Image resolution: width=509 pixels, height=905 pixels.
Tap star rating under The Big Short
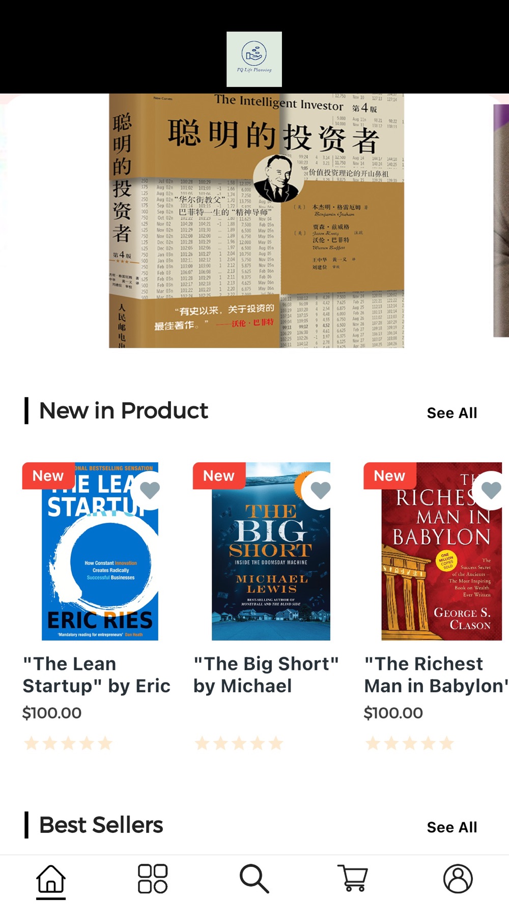[239, 743]
